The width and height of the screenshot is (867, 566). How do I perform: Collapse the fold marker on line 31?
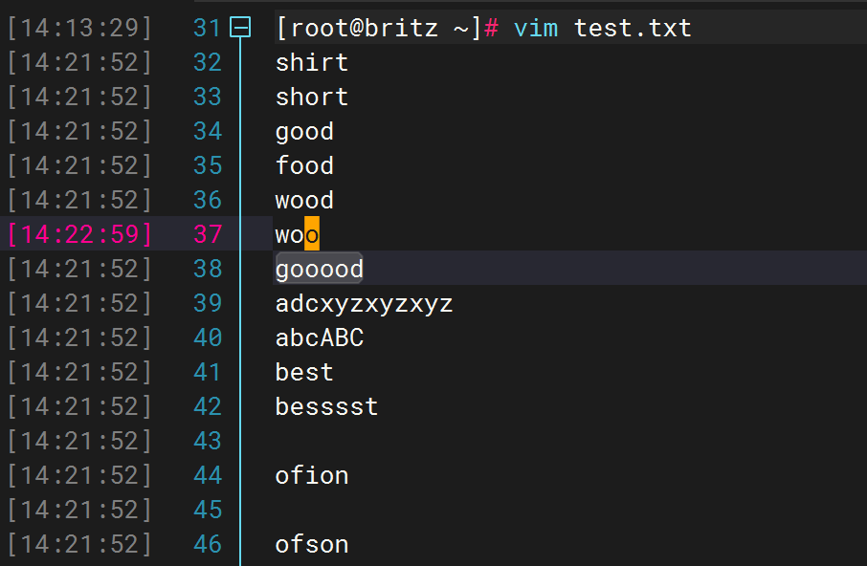pos(240,27)
